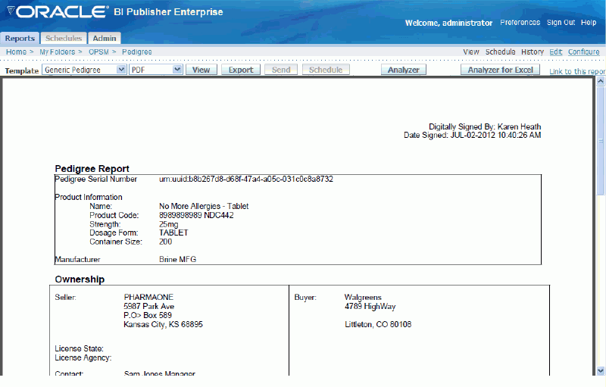Click the Ownership heading

click(x=80, y=279)
